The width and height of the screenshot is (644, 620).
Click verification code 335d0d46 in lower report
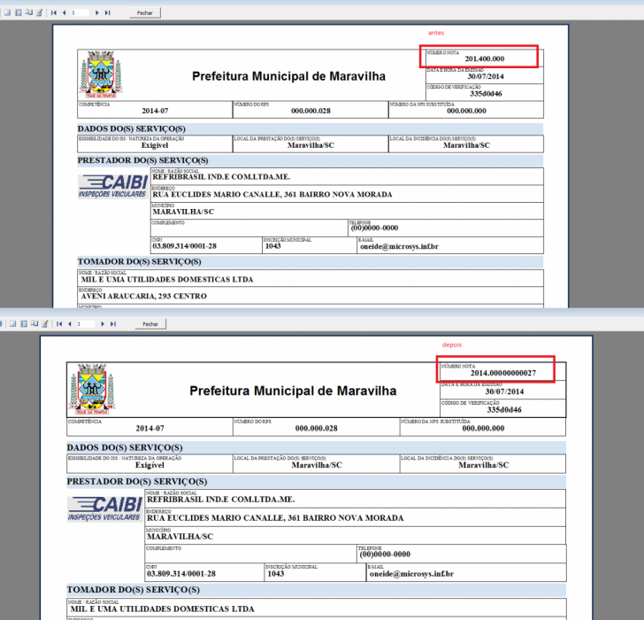[x=504, y=409]
